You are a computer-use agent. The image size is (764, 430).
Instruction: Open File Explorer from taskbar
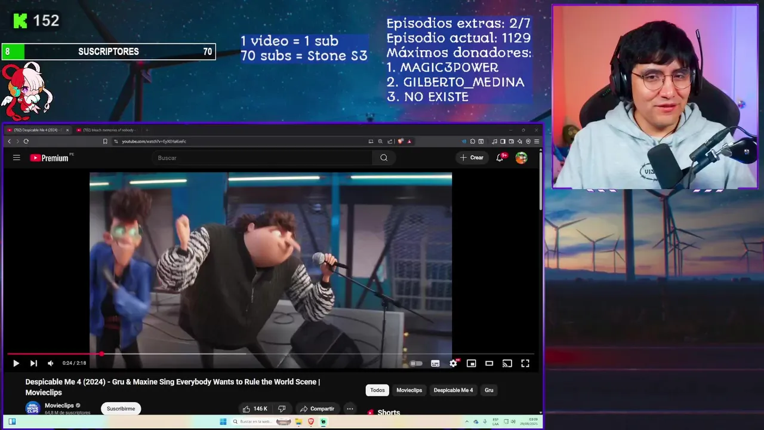298,422
